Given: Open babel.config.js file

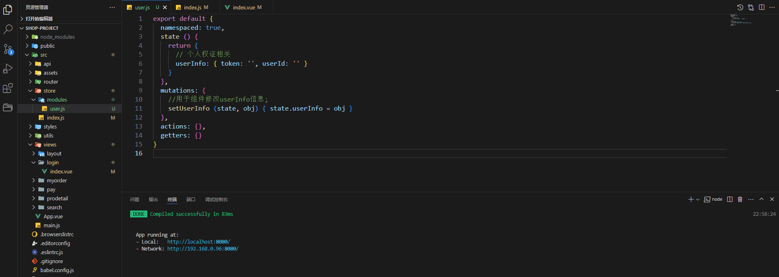Looking at the screenshot, I should (x=69, y=270).
